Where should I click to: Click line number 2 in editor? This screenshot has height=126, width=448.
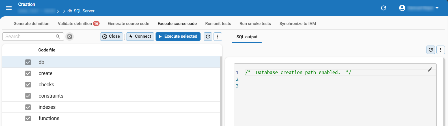coord(237,79)
